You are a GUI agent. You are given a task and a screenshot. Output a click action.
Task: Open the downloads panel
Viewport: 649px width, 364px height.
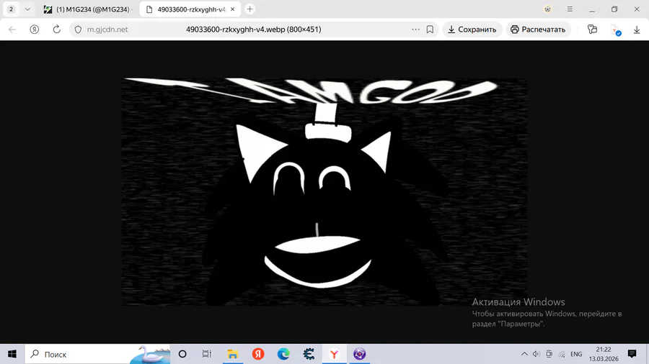click(x=637, y=29)
